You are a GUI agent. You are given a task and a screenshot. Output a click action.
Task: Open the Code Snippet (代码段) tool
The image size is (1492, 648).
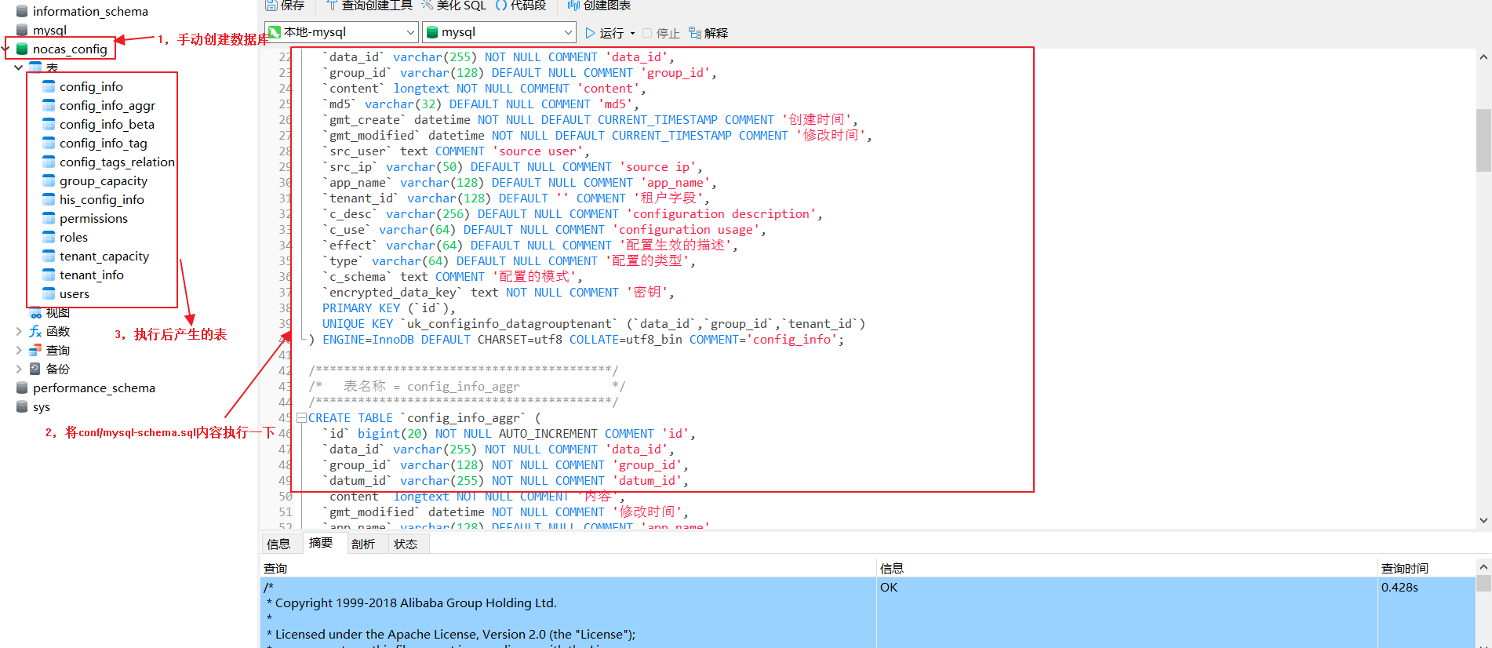[501, 5]
